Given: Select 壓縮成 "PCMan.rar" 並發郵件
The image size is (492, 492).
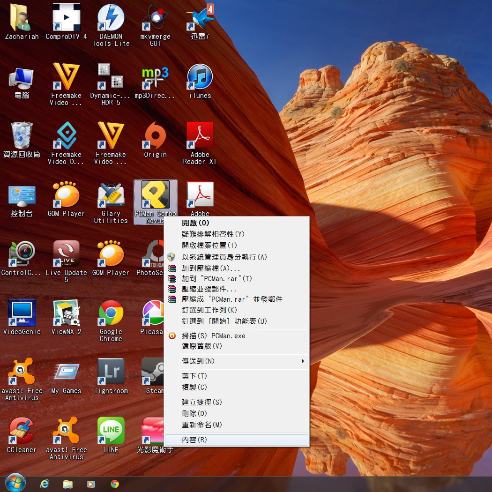Looking at the screenshot, I should pyautogui.click(x=237, y=299).
